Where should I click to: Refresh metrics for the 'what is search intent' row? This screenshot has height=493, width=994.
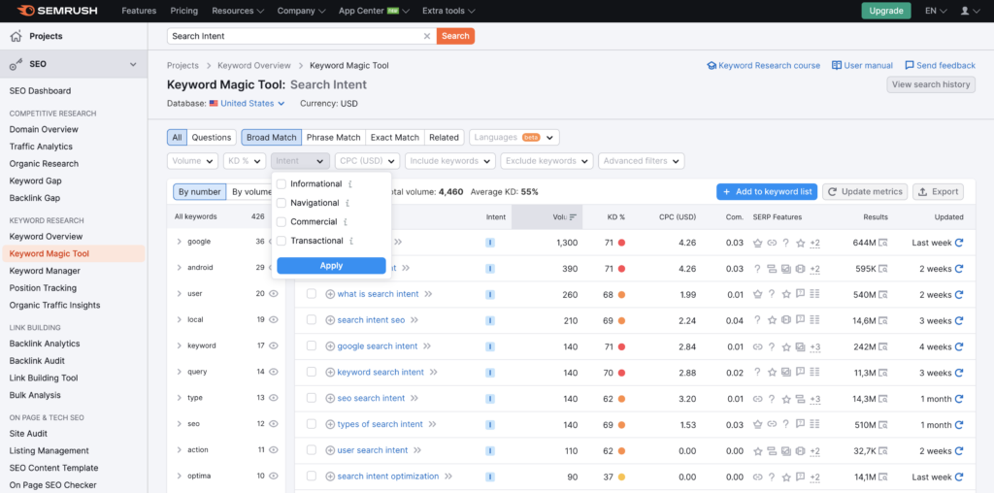click(959, 295)
